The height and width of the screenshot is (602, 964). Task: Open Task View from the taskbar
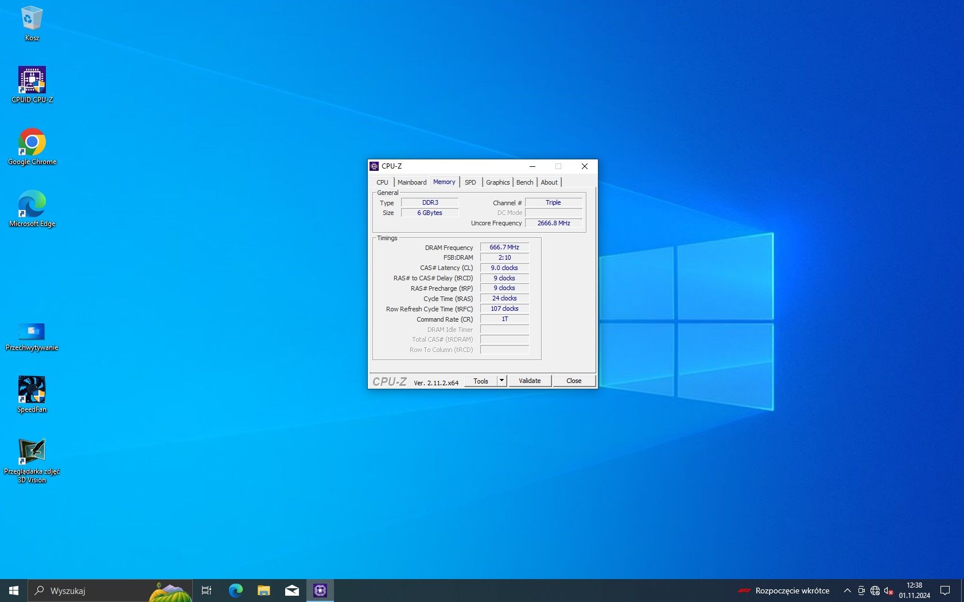pos(207,591)
